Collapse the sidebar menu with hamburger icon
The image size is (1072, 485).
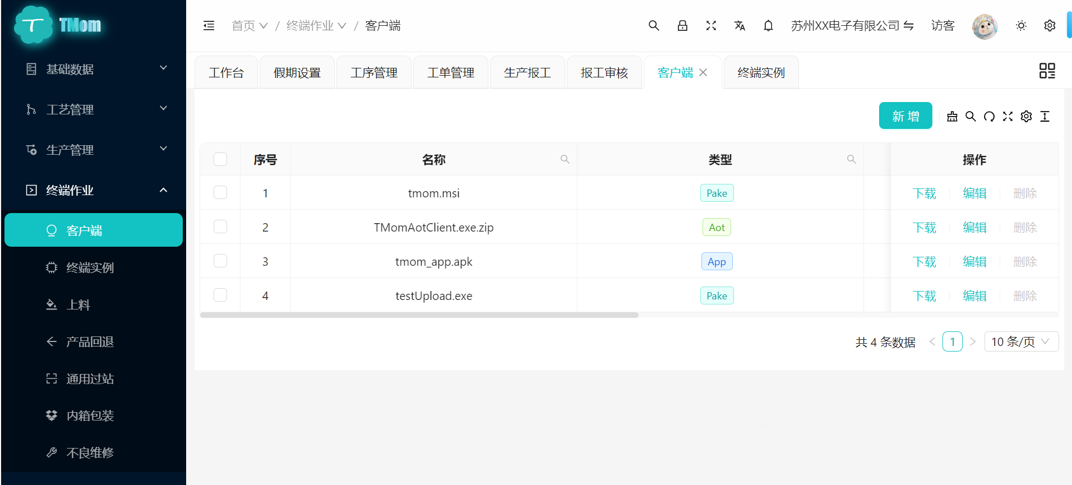pos(209,26)
